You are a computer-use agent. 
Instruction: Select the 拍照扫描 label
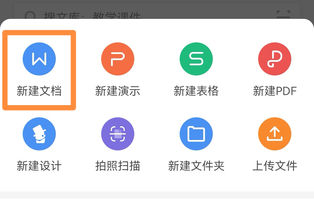pyautogui.click(x=118, y=166)
